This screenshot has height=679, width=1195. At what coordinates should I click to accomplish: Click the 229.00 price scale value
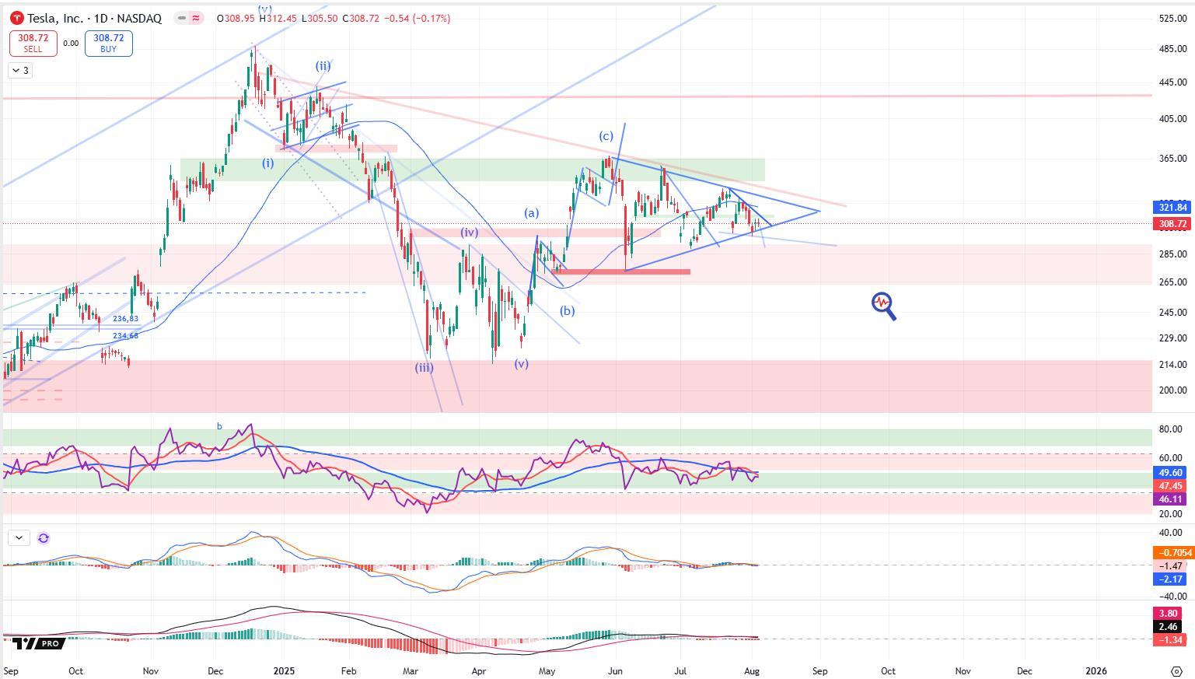click(1172, 338)
